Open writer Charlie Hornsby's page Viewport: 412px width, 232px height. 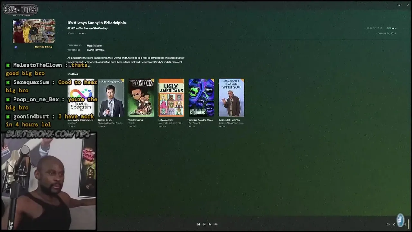coord(95,50)
